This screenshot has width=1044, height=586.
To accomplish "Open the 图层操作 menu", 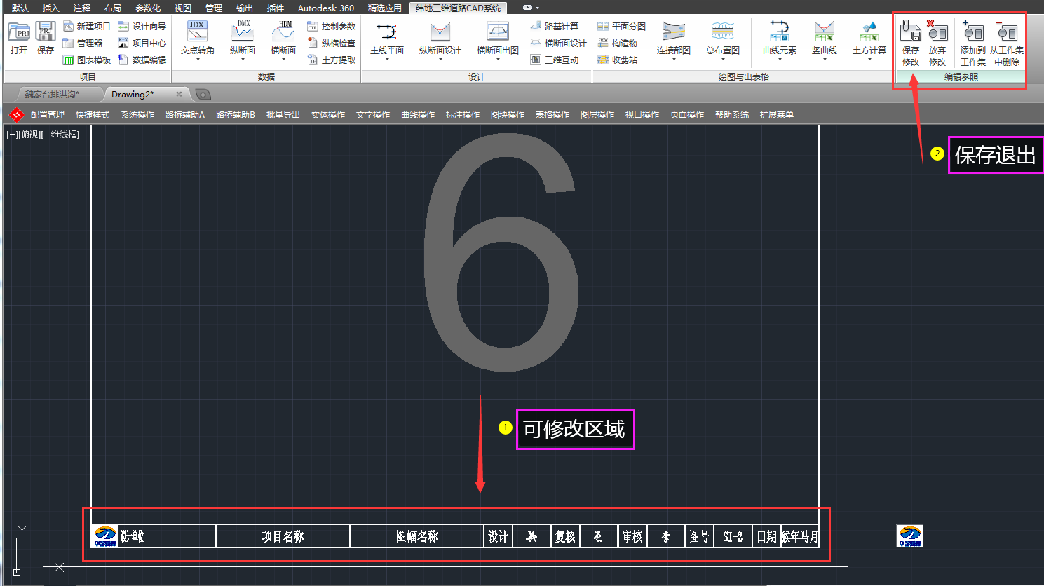I will [597, 115].
